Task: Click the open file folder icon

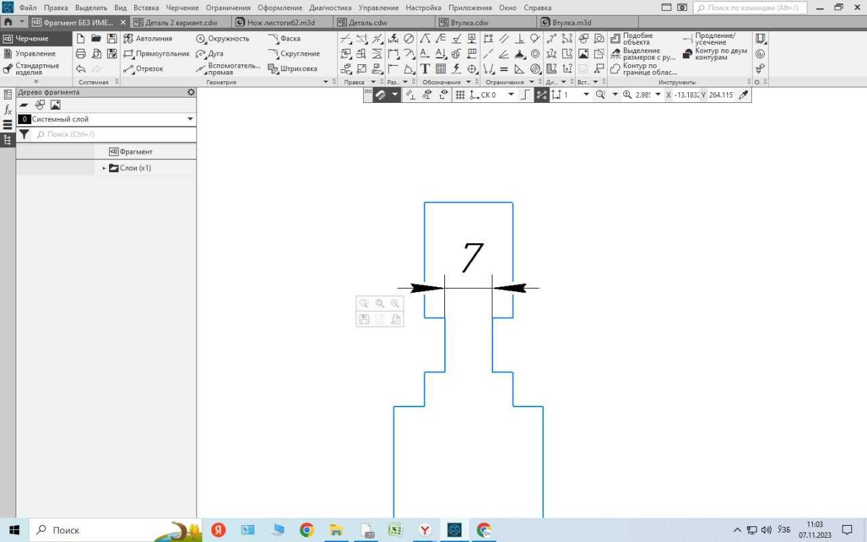Action: point(96,39)
